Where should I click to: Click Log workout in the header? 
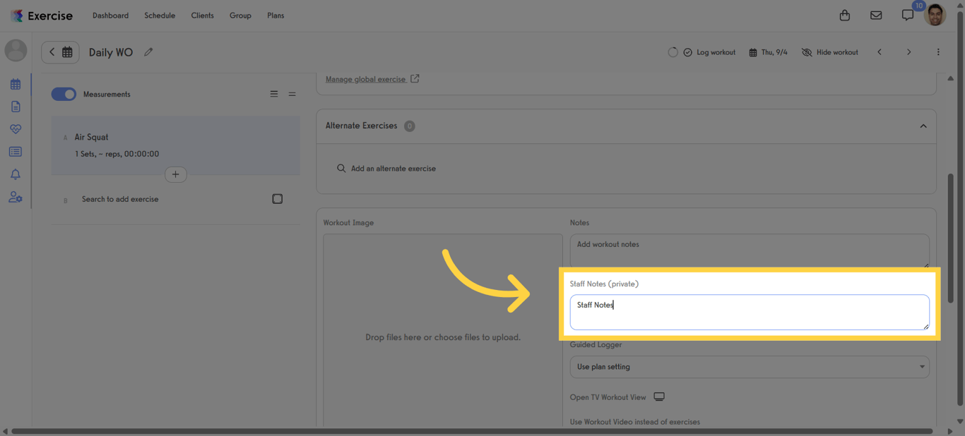(x=709, y=52)
